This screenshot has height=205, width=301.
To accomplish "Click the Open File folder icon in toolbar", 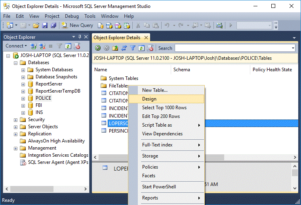I will point(36,25).
